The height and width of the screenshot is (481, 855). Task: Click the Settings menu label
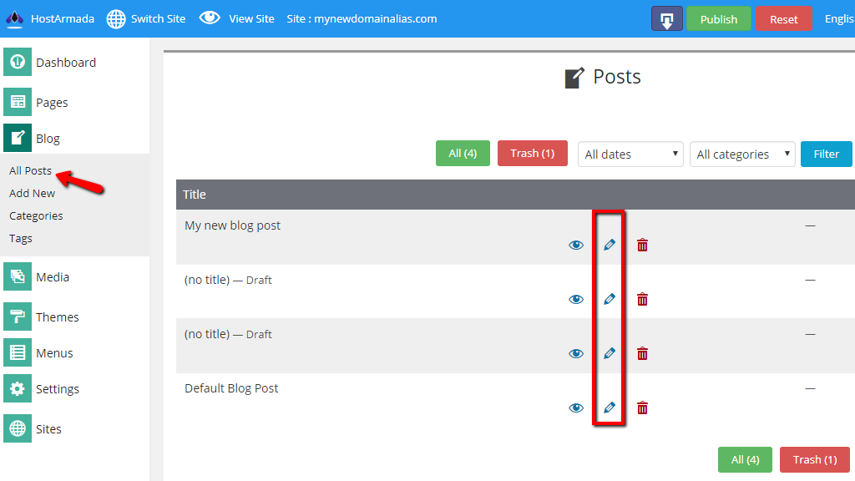pos(58,389)
